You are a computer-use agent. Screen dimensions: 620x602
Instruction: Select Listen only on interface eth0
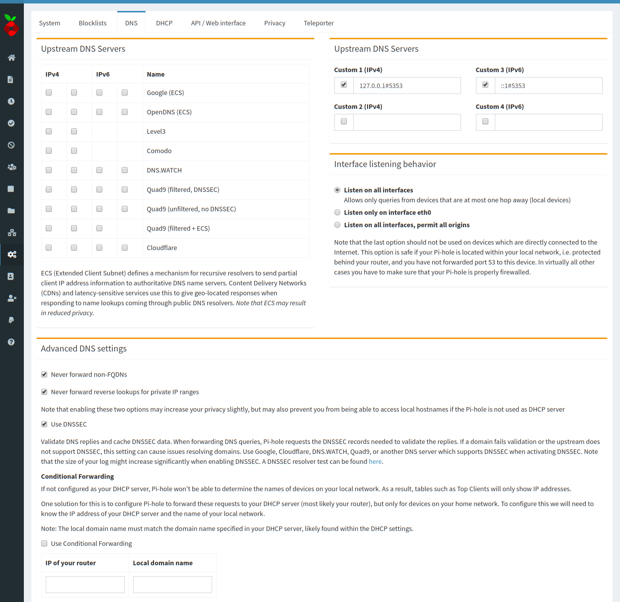(x=337, y=212)
